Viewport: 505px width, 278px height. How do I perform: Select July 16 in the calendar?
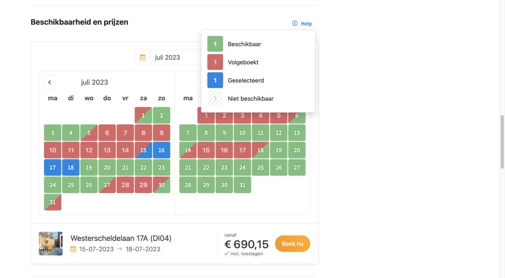tap(162, 150)
